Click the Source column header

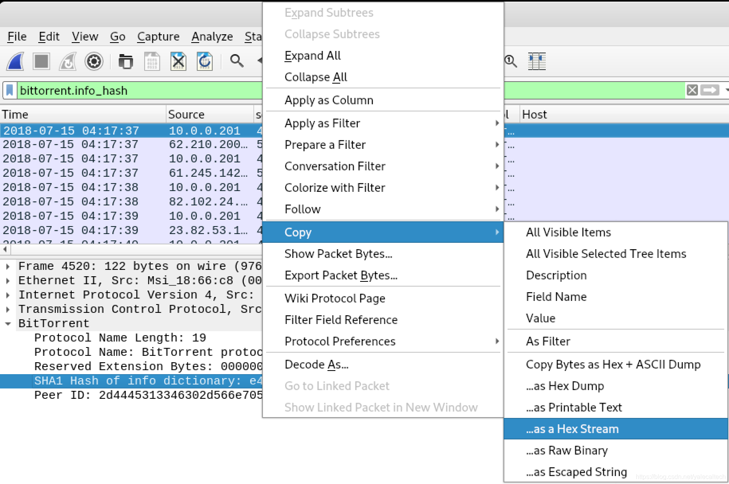click(210, 115)
